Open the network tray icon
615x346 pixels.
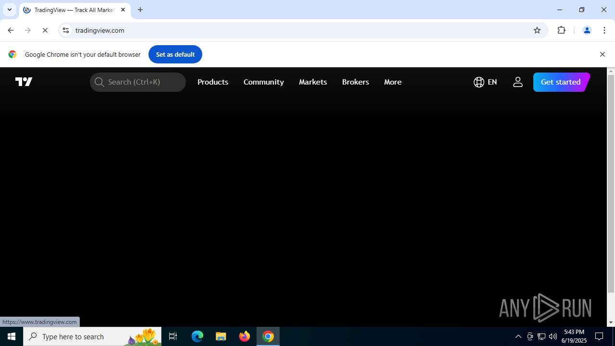click(x=541, y=336)
